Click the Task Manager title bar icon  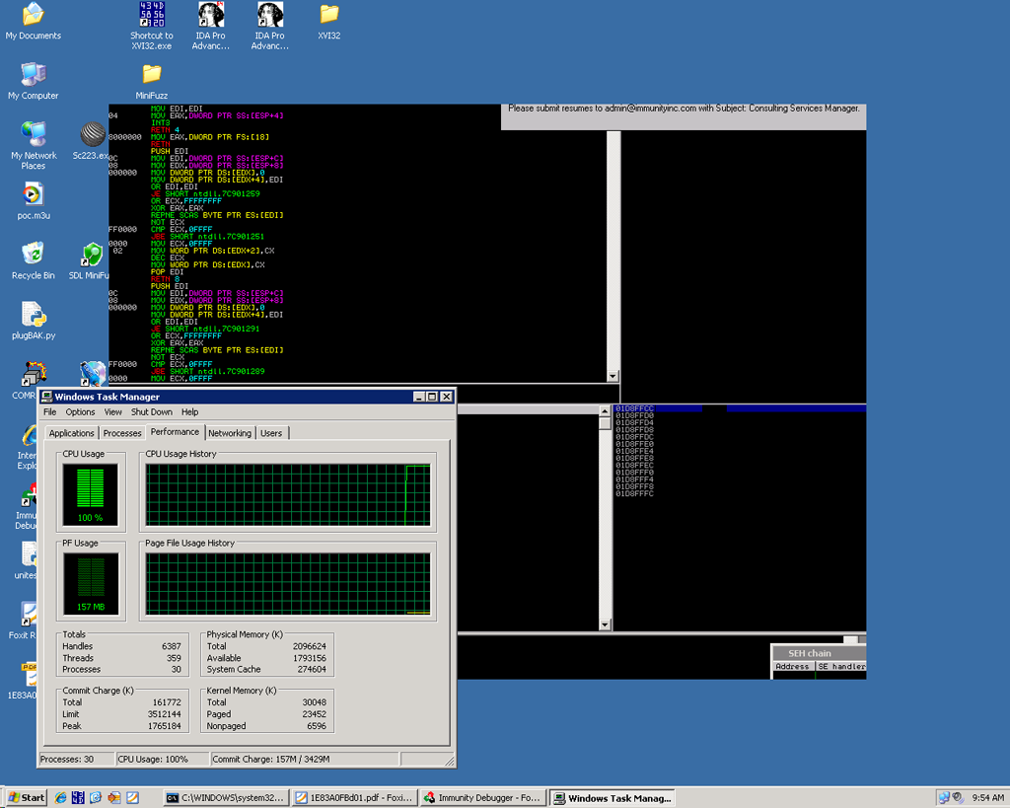(x=47, y=397)
